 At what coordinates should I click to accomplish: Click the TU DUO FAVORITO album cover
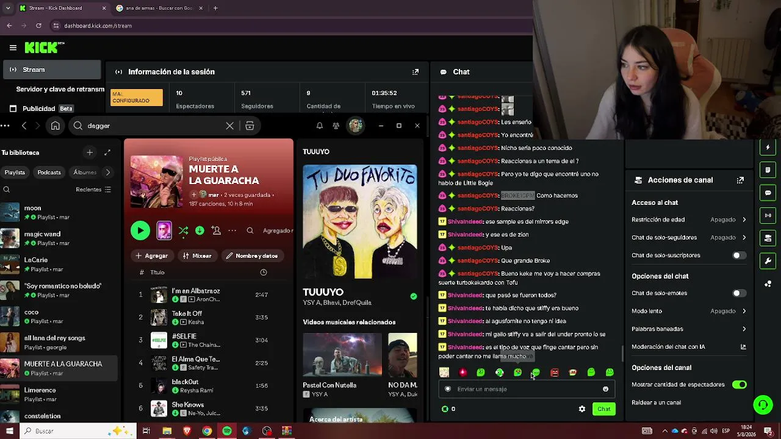click(x=360, y=221)
